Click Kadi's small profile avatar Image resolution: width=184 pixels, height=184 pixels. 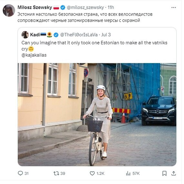pyautogui.click(x=25, y=35)
